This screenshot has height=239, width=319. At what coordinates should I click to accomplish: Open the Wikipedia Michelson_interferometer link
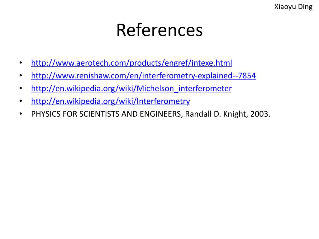point(131,89)
